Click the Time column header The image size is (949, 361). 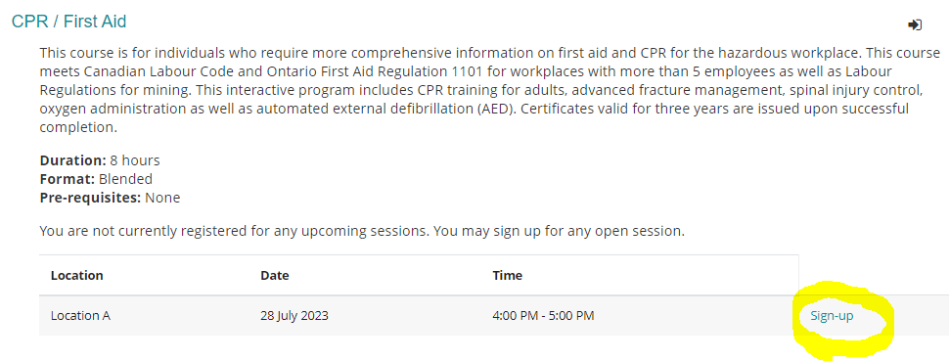(507, 276)
